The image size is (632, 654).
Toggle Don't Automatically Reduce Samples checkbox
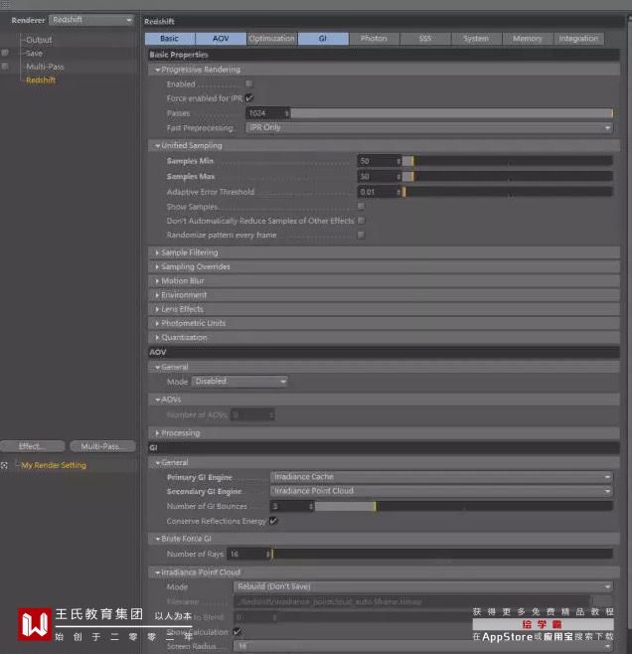361,221
